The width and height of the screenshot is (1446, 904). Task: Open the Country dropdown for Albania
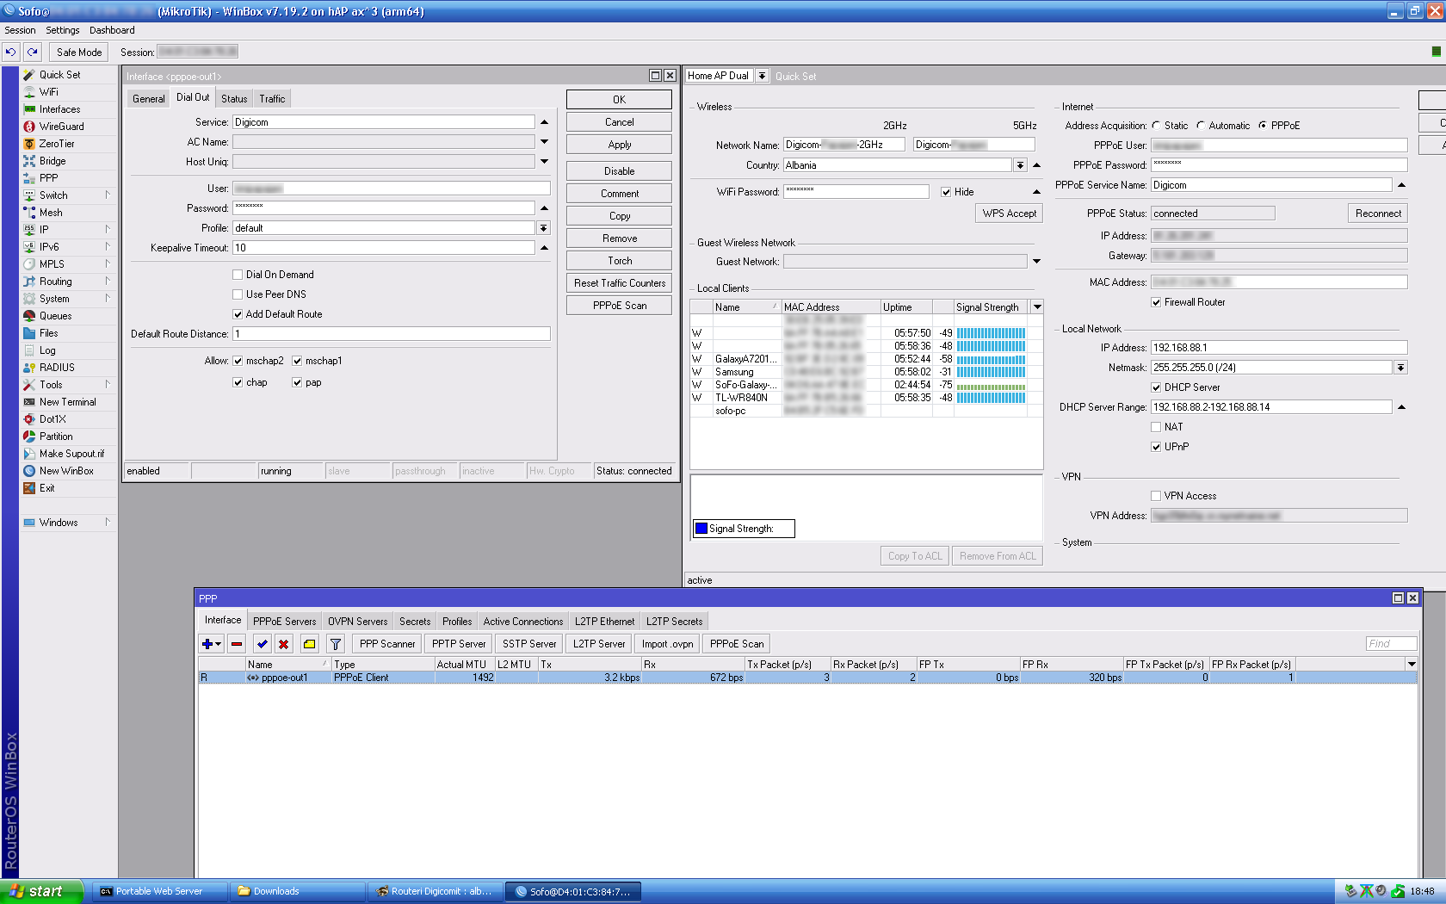tap(1020, 165)
